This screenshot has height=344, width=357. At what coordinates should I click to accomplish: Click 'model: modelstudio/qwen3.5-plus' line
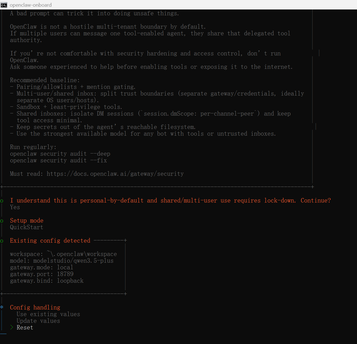[62, 261]
